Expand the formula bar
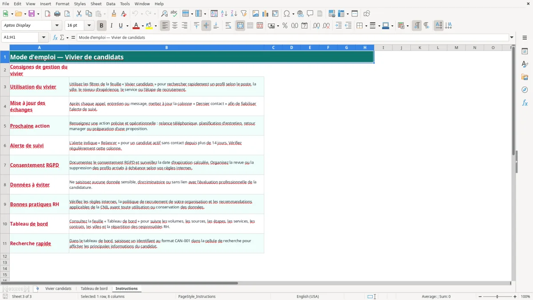Image resolution: width=533 pixels, height=300 pixels. click(x=512, y=38)
